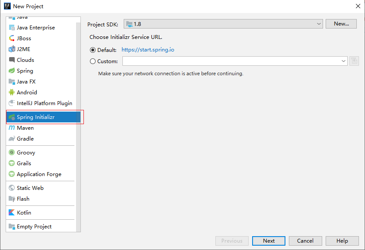Image resolution: width=365 pixels, height=250 pixels.
Task: Select the Default service URL radio button
Action: click(x=93, y=50)
